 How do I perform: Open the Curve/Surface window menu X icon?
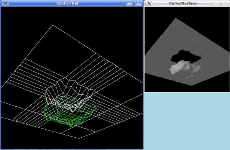(x=149, y=3)
